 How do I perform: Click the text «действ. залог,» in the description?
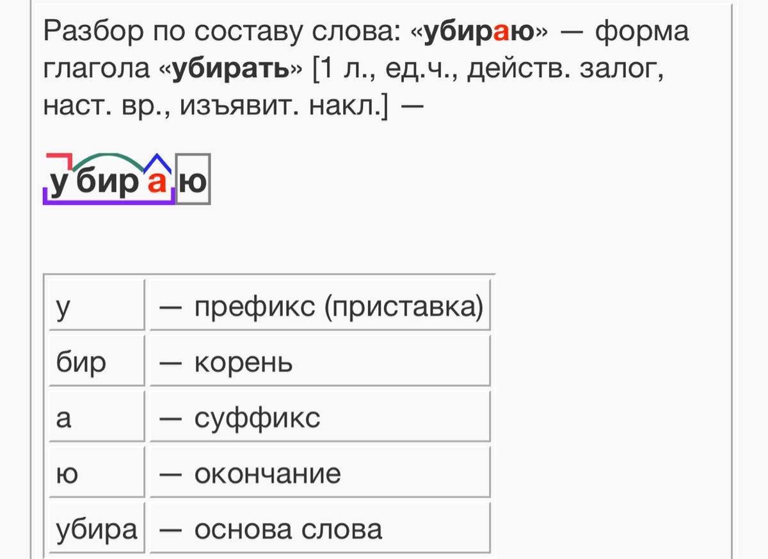[x=564, y=69]
